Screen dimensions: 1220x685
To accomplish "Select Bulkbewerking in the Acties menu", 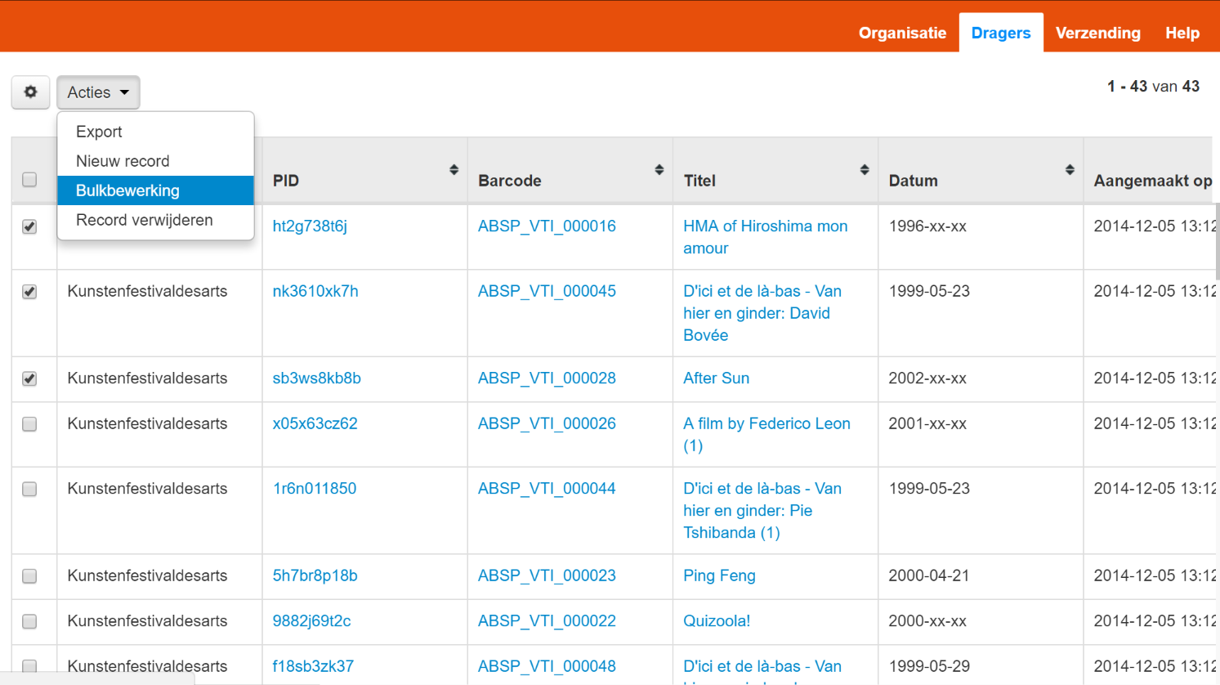I will 155,190.
